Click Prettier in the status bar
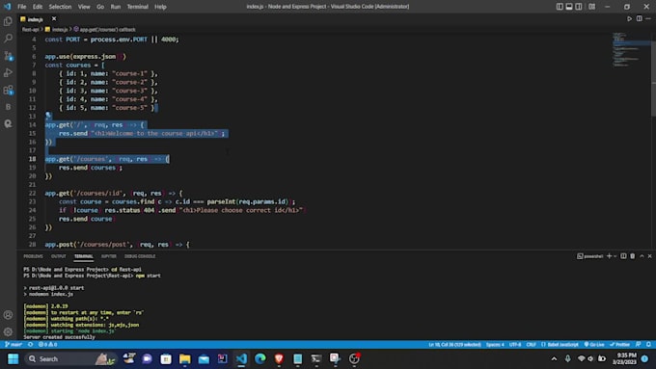656x369 pixels. point(620,345)
